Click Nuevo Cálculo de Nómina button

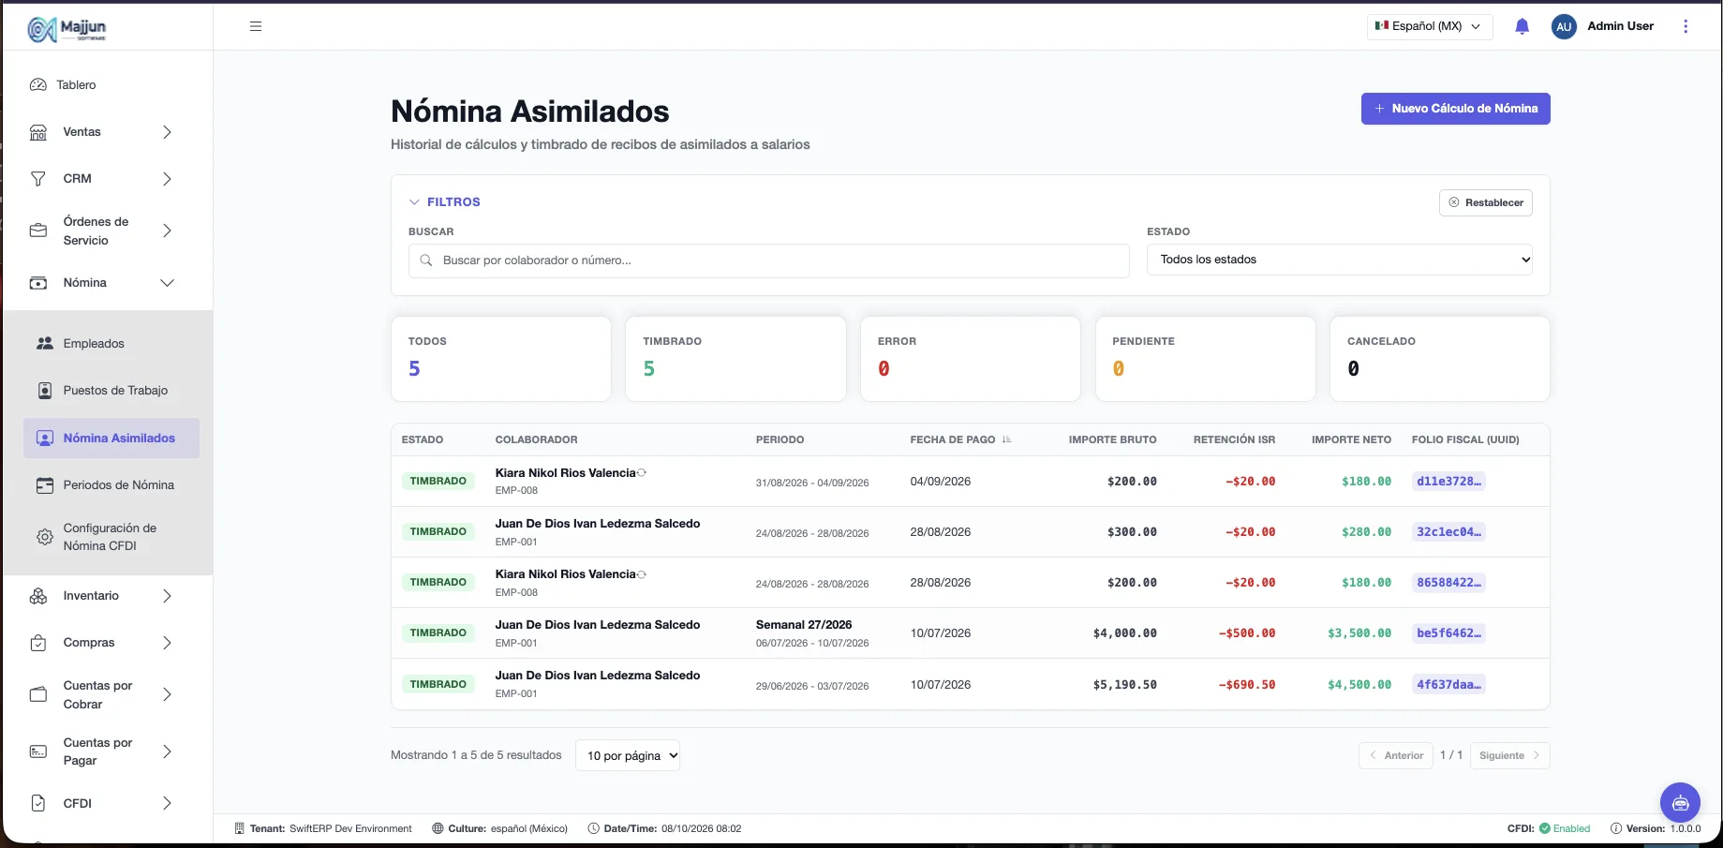pos(1456,109)
